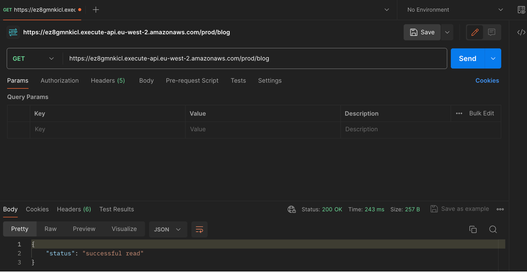Open the edit request documentation pencil icon
The height and width of the screenshot is (273, 527).
475,32
